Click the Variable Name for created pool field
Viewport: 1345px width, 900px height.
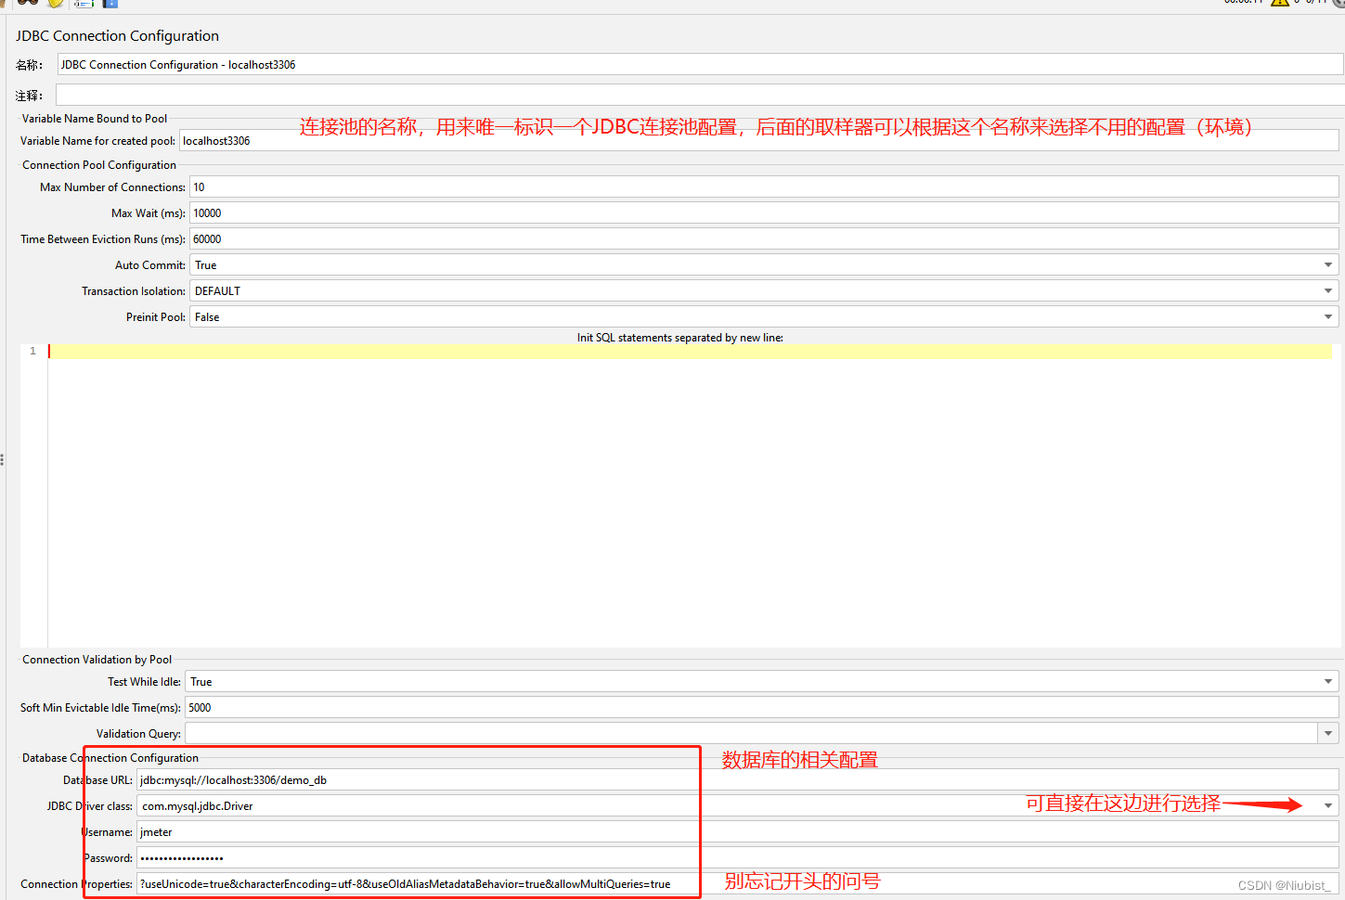(x=758, y=140)
